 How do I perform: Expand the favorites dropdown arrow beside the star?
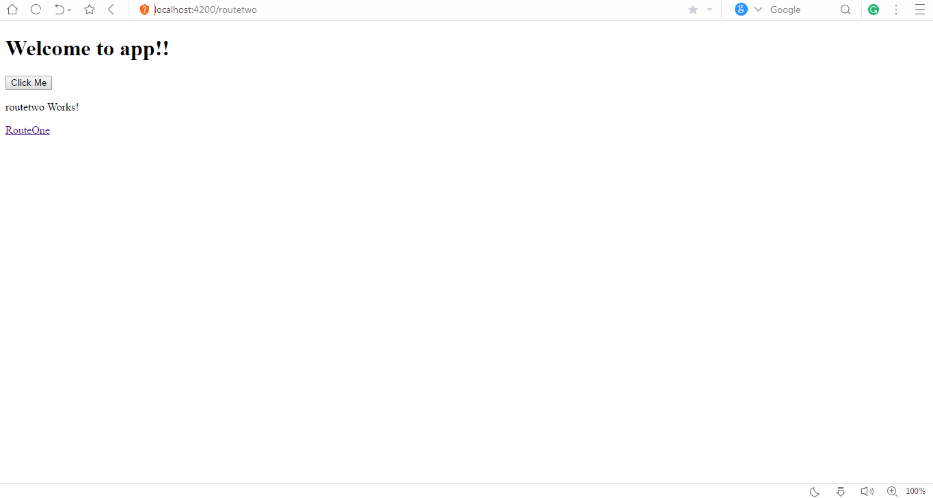[709, 10]
